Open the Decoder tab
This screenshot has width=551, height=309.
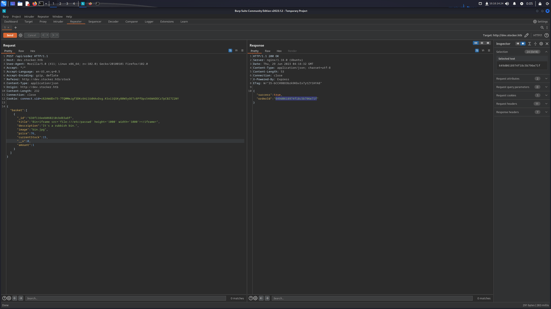tap(113, 21)
